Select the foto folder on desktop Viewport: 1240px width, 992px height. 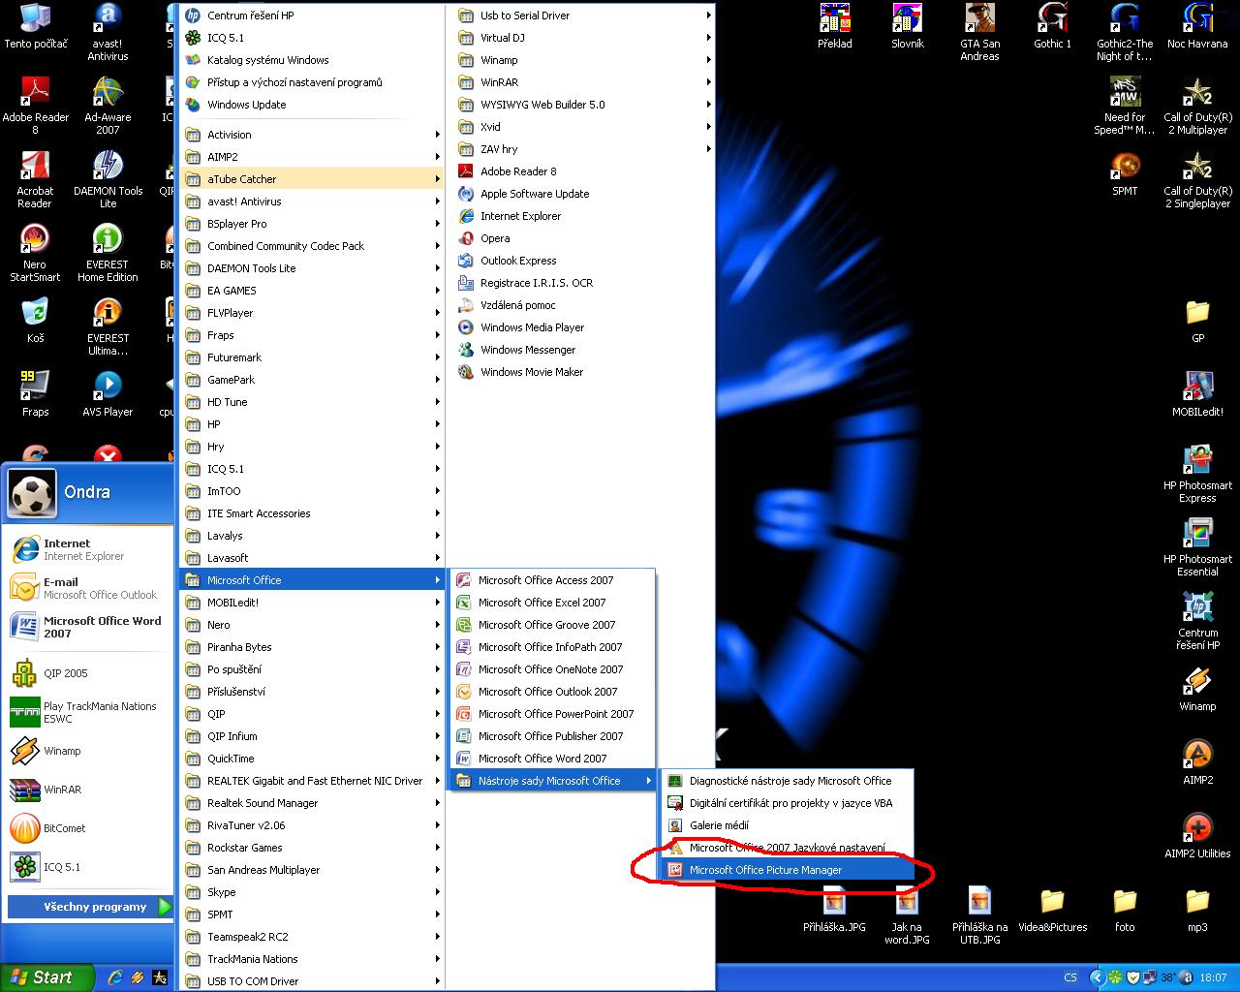click(1125, 910)
